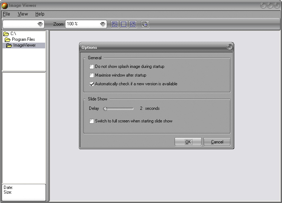Open the Help menu
Image resolution: width=282 pixels, height=203 pixels.
[40, 14]
